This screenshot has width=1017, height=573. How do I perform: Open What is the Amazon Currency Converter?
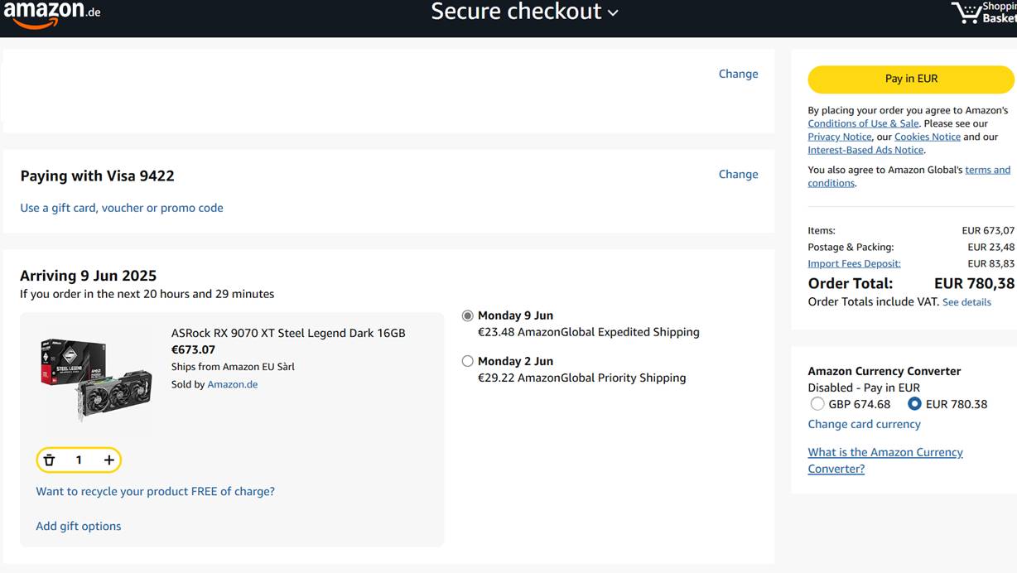click(885, 460)
